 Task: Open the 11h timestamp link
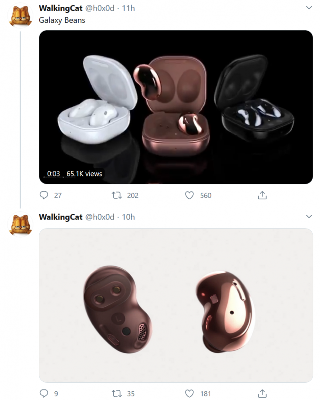click(x=128, y=8)
